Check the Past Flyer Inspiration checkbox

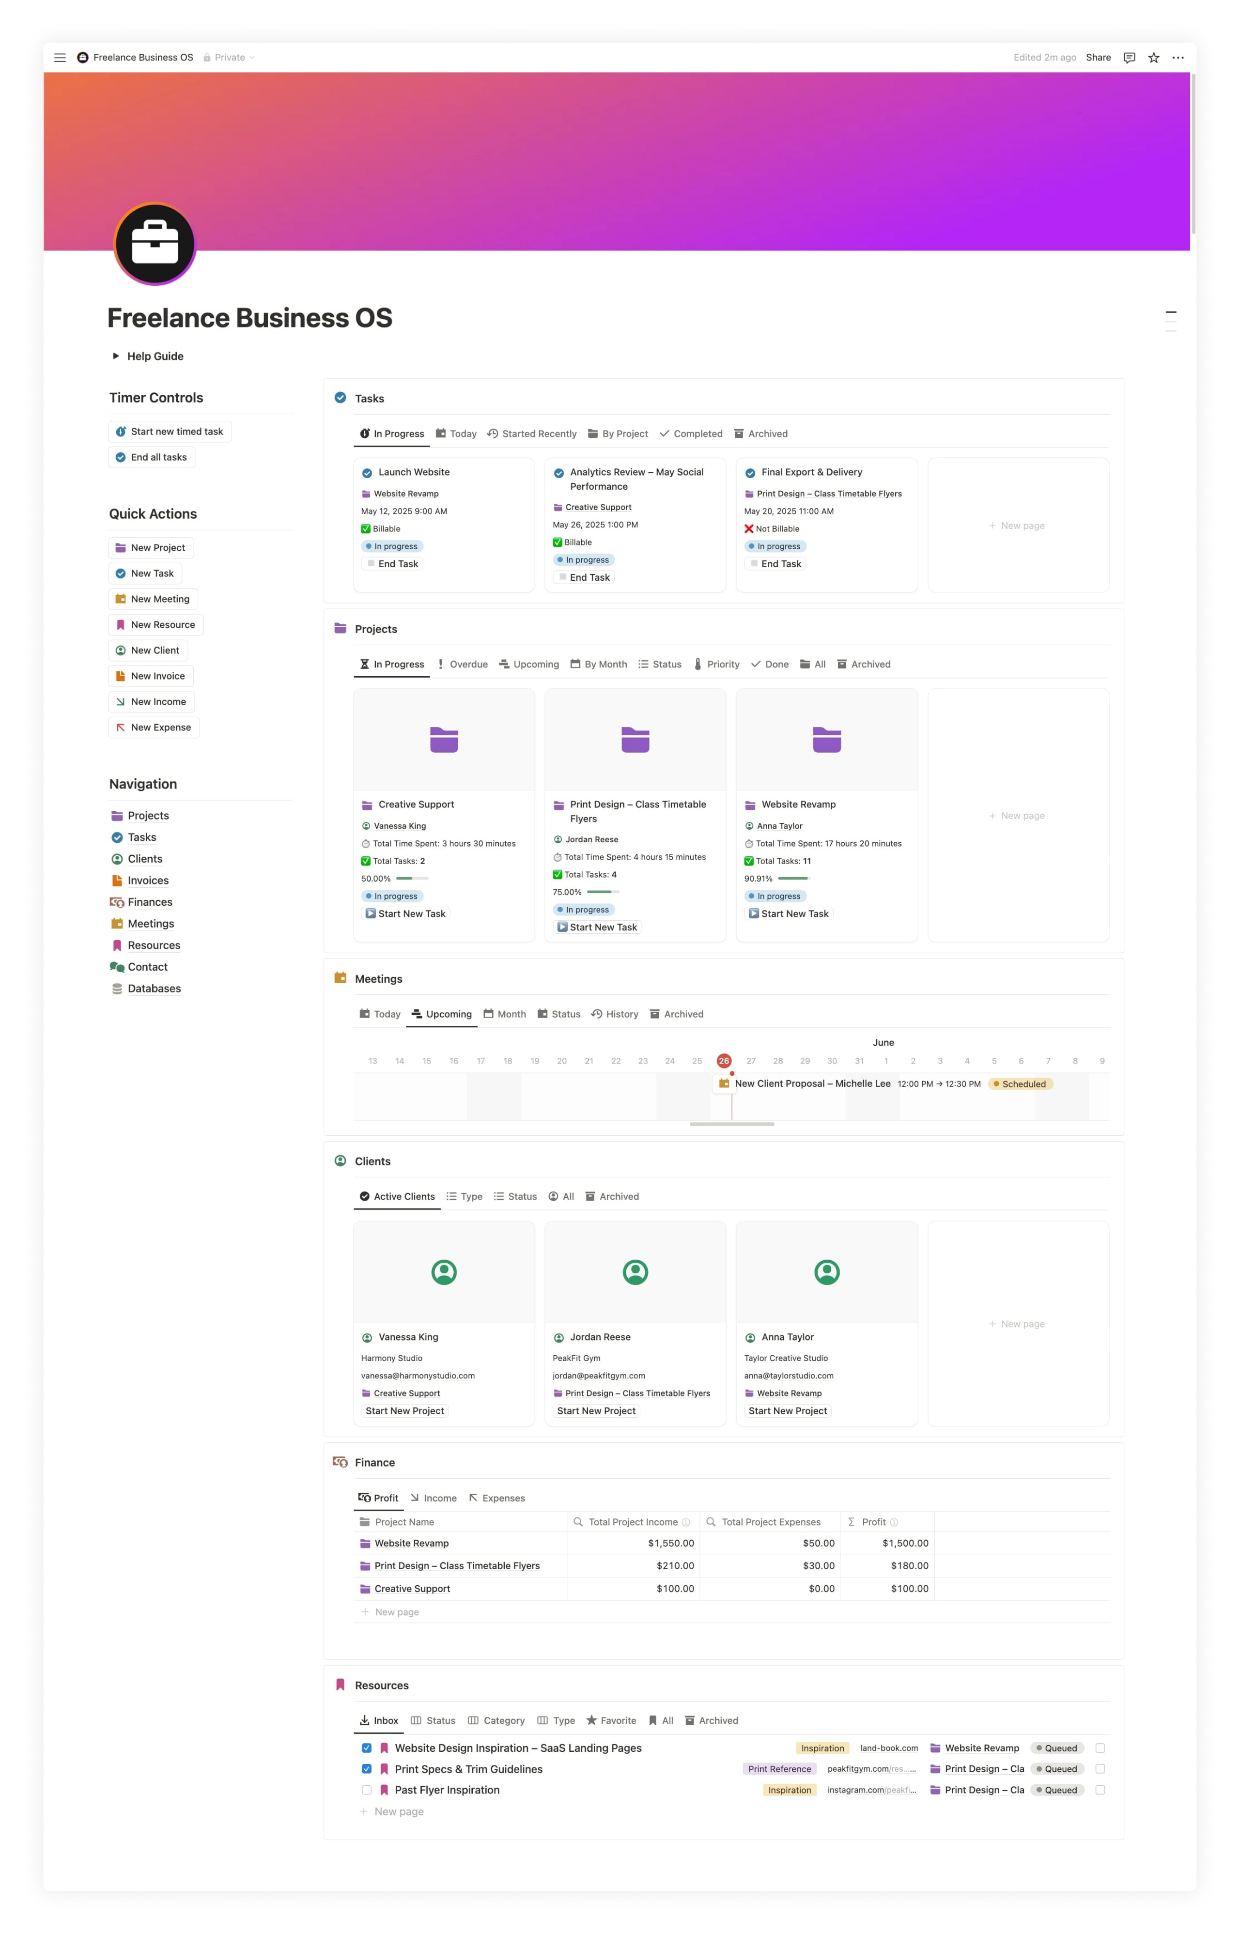coord(366,1790)
